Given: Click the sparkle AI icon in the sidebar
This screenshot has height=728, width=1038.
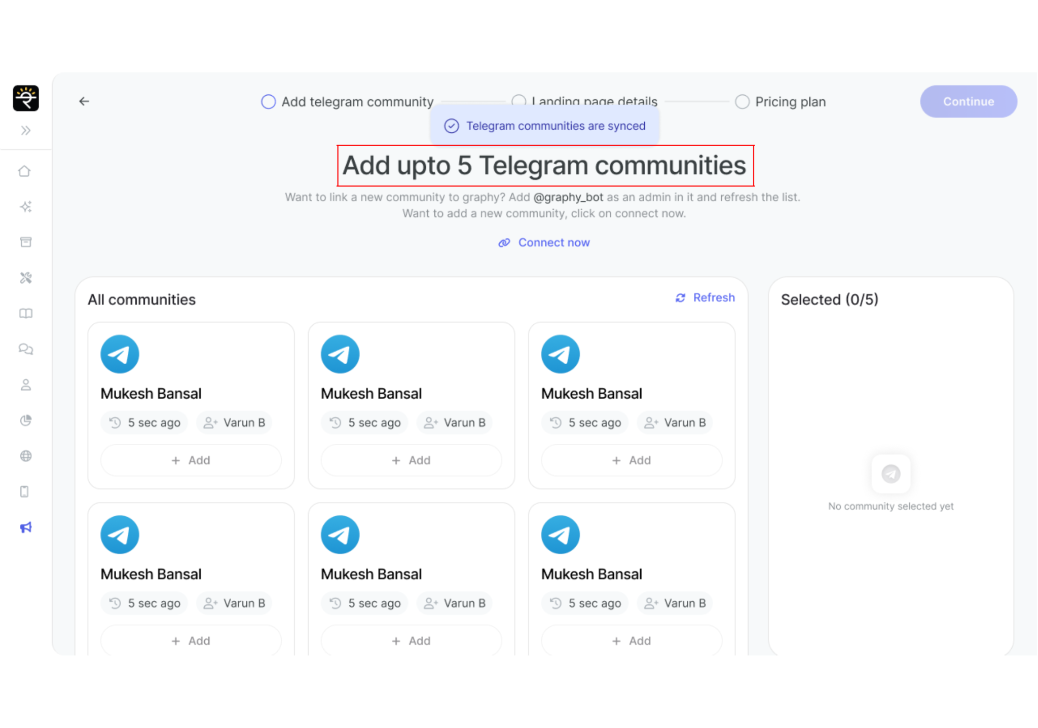Looking at the screenshot, I should (26, 207).
